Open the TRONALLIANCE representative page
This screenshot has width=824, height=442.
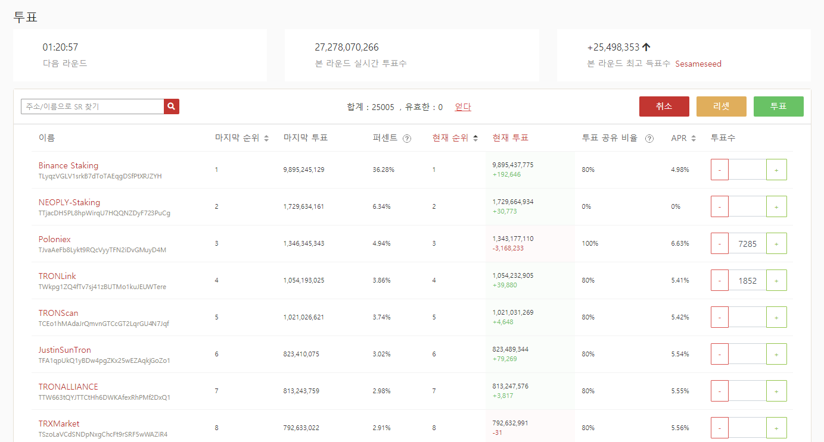[69, 387]
